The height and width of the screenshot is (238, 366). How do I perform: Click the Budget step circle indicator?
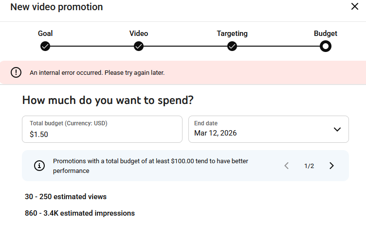[326, 46]
